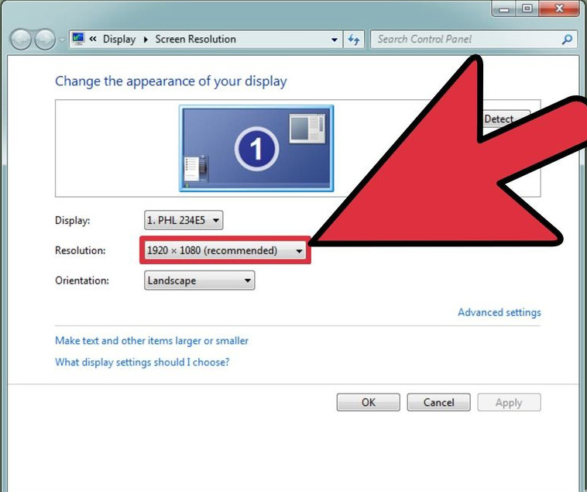
Task: Click the Control Panel icon in address bar
Action: 78,39
